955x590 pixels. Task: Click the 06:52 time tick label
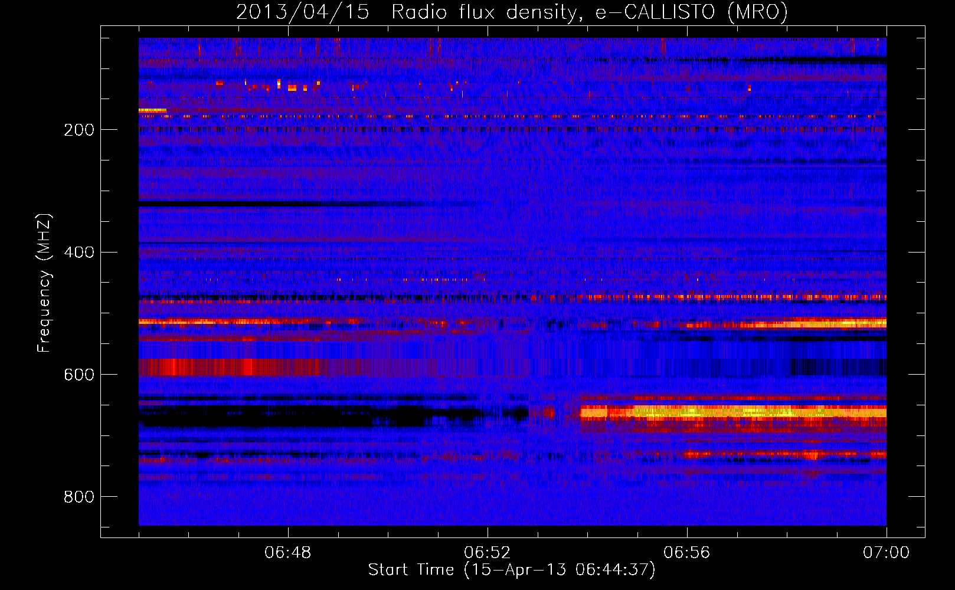488,553
